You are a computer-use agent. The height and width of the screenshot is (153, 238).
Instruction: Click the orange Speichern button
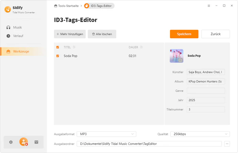pyautogui.click(x=184, y=34)
